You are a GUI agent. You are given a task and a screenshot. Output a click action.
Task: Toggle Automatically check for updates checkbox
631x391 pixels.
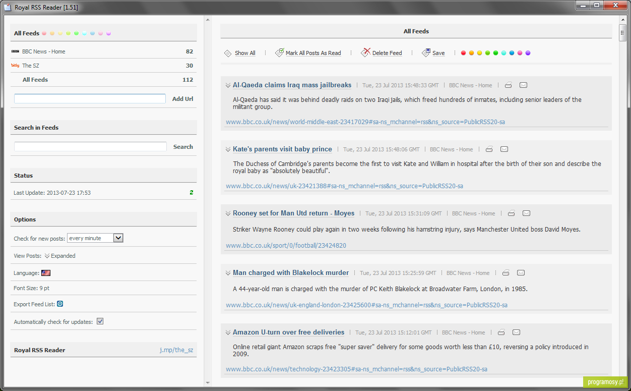[100, 321]
